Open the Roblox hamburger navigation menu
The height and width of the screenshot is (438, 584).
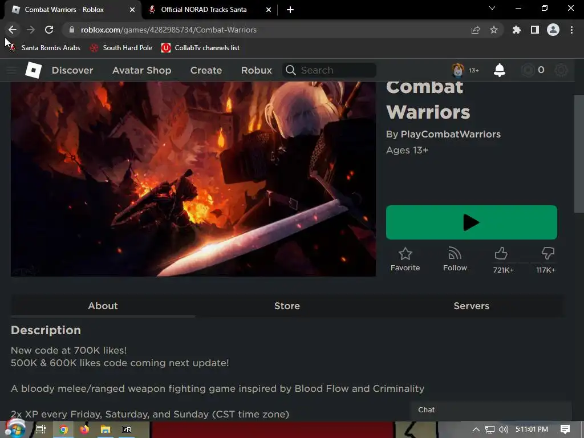click(x=11, y=70)
